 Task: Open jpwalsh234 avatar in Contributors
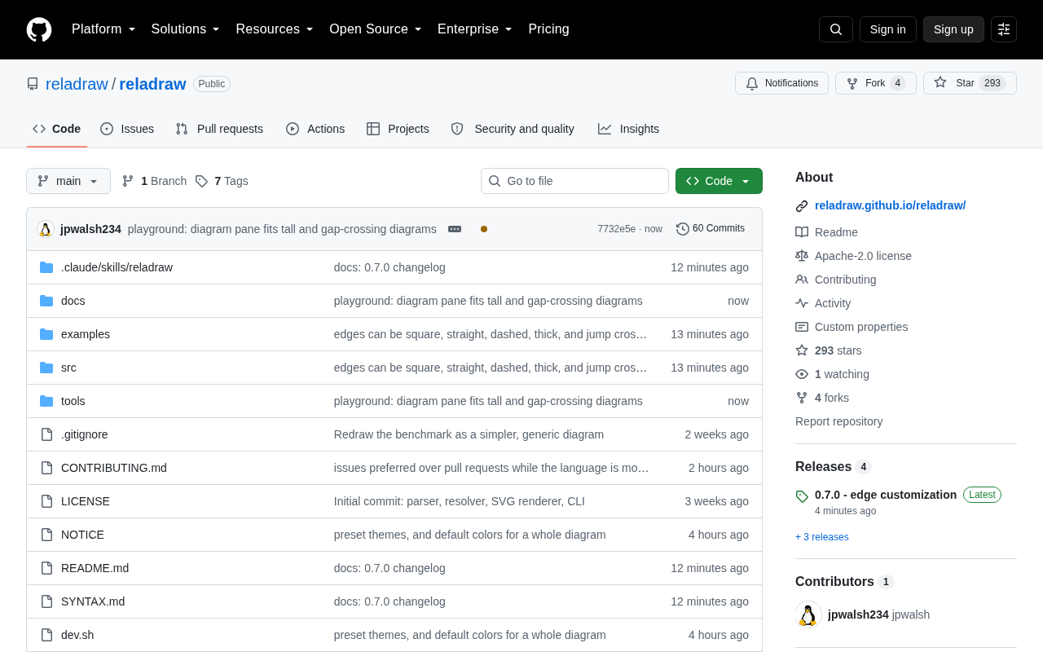tap(808, 615)
